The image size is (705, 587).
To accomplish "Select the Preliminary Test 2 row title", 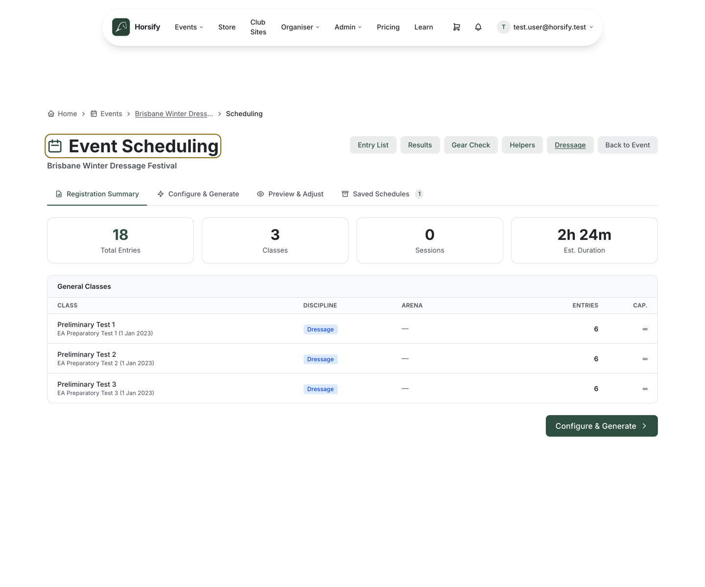I will tap(87, 354).
